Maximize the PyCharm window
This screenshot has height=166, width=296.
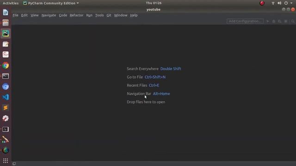click(288, 9)
